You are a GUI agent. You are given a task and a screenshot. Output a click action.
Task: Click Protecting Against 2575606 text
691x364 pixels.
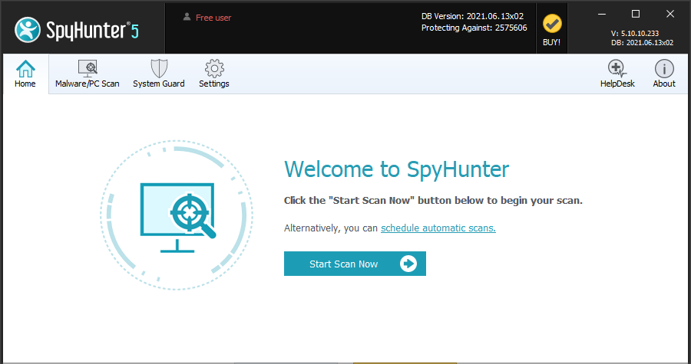474,28
